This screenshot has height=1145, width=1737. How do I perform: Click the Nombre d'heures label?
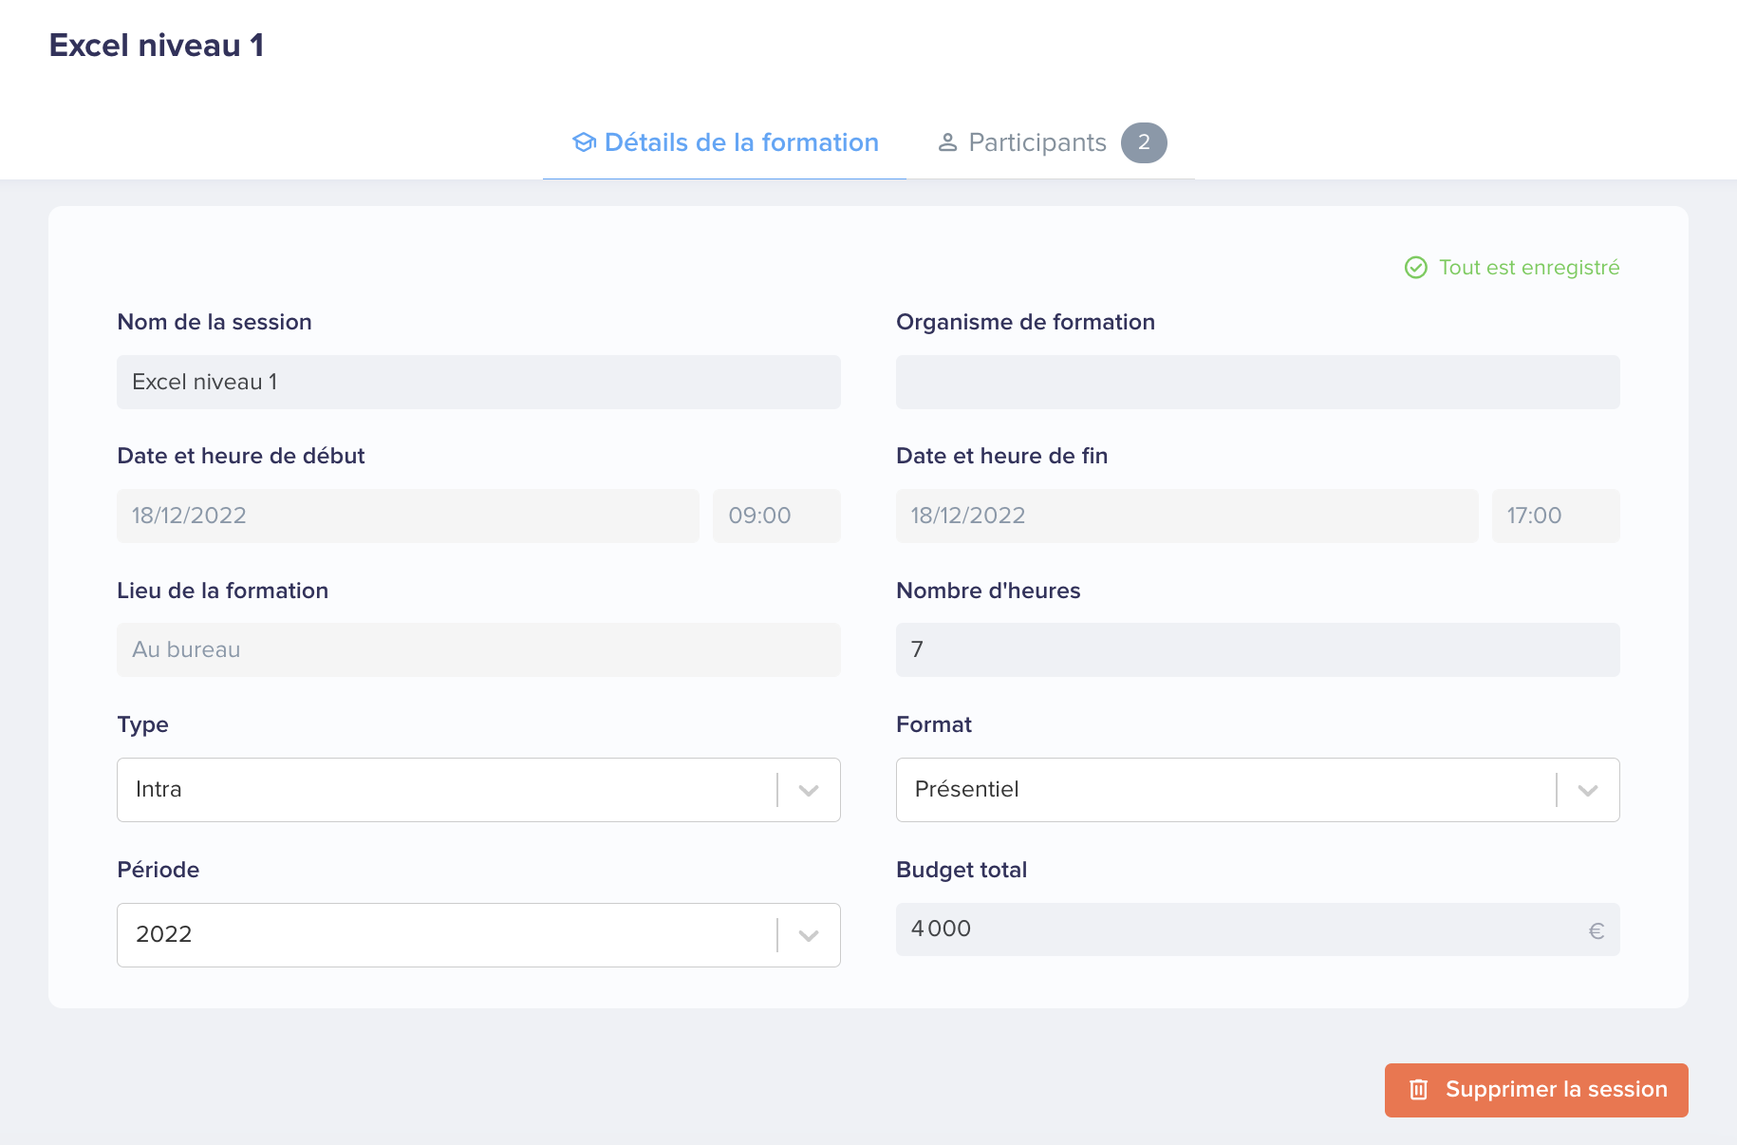pos(988,591)
